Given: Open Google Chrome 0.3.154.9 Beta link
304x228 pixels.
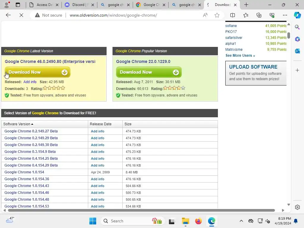Looking at the screenshot, I should [30, 152].
